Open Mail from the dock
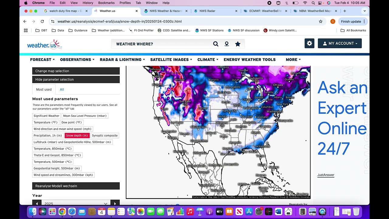 [82, 211]
